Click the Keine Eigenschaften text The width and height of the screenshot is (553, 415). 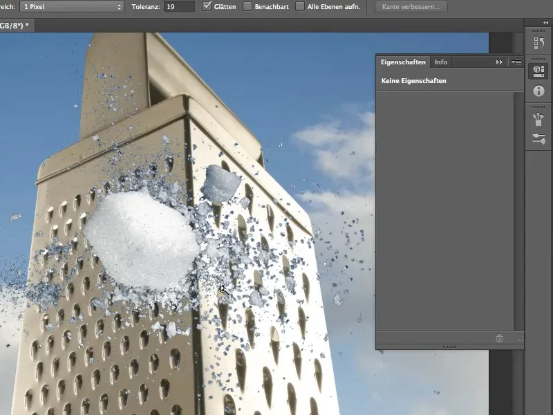[413, 81]
